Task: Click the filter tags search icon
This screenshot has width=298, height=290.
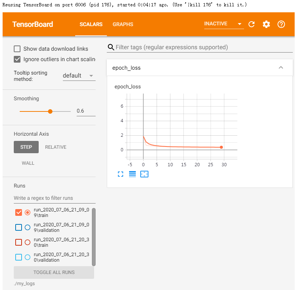Action: [111, 47]
